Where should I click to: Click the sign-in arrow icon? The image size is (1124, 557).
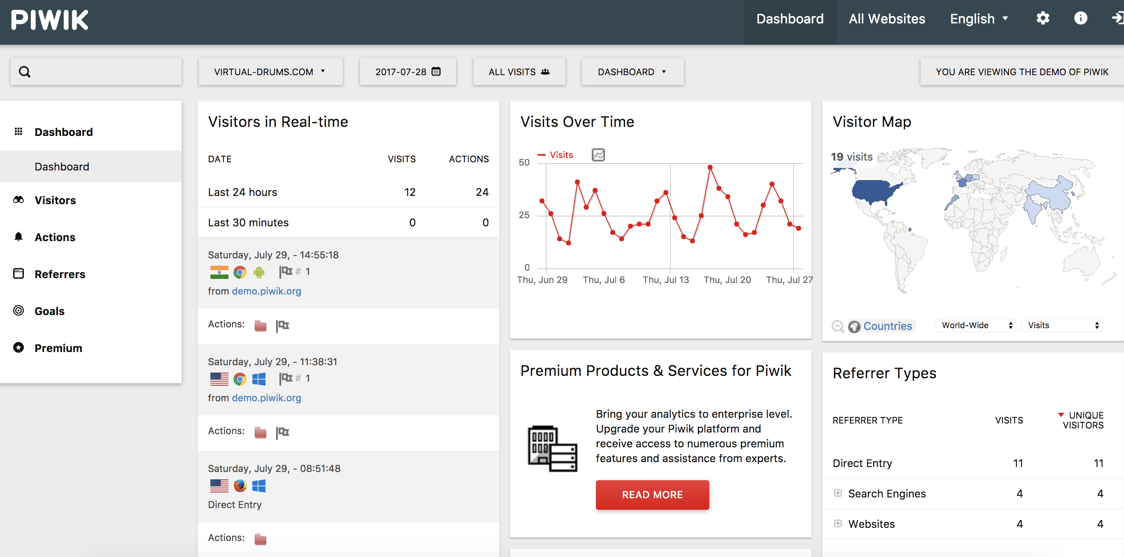(x=1117, y=18)
